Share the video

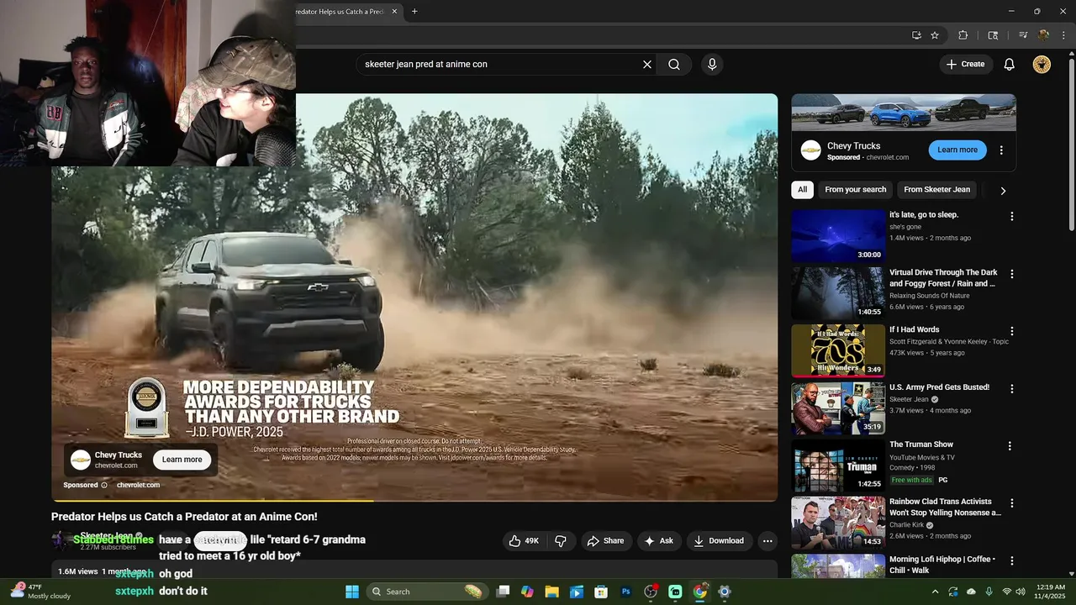tap(605, 541)
